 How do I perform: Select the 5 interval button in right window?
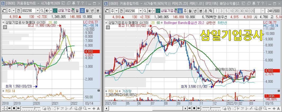pos(227,11)
